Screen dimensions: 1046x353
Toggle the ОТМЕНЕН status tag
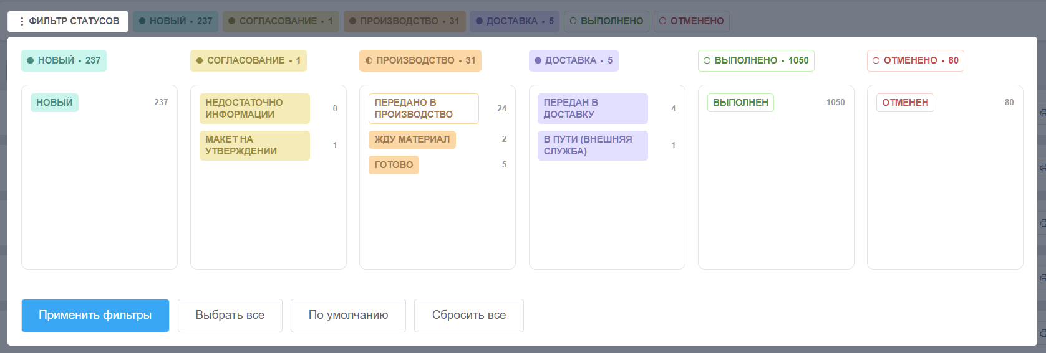coord(905,103)
